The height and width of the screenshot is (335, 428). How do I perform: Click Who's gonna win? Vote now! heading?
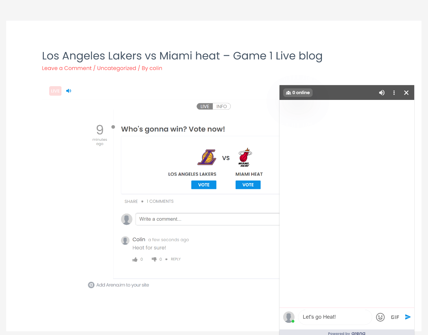(x=173, y=129)
